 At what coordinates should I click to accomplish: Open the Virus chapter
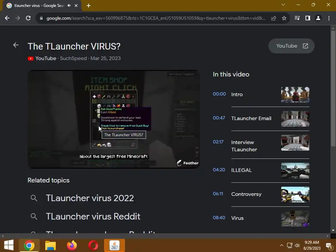tap(237, 218)
